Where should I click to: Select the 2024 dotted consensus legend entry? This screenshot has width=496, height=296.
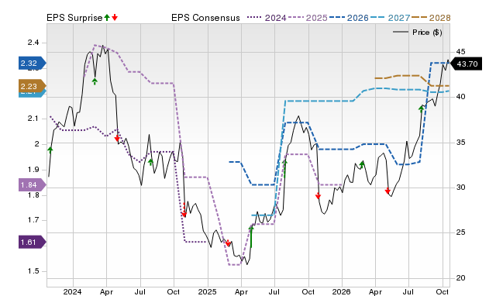click(267, 18)
